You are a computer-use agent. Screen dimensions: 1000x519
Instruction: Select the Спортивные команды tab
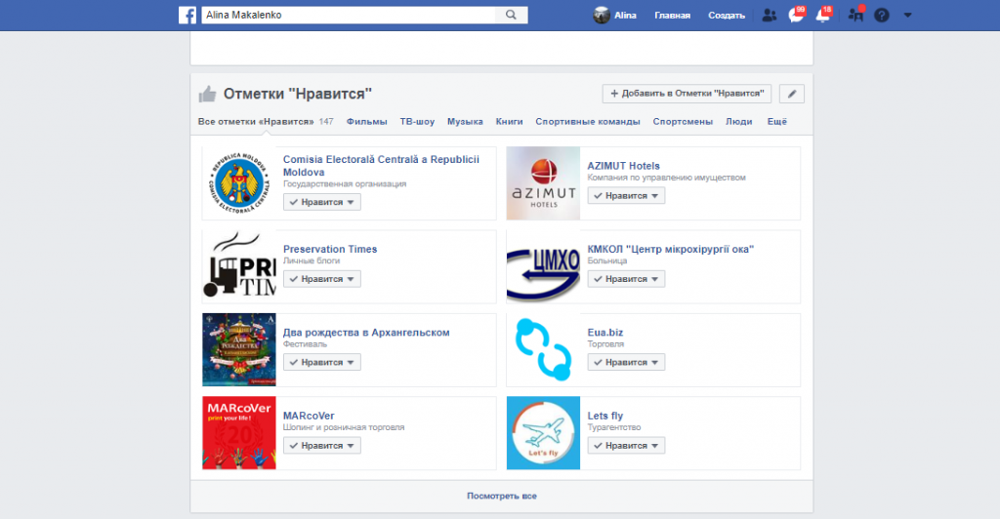(x=587, y=122)
